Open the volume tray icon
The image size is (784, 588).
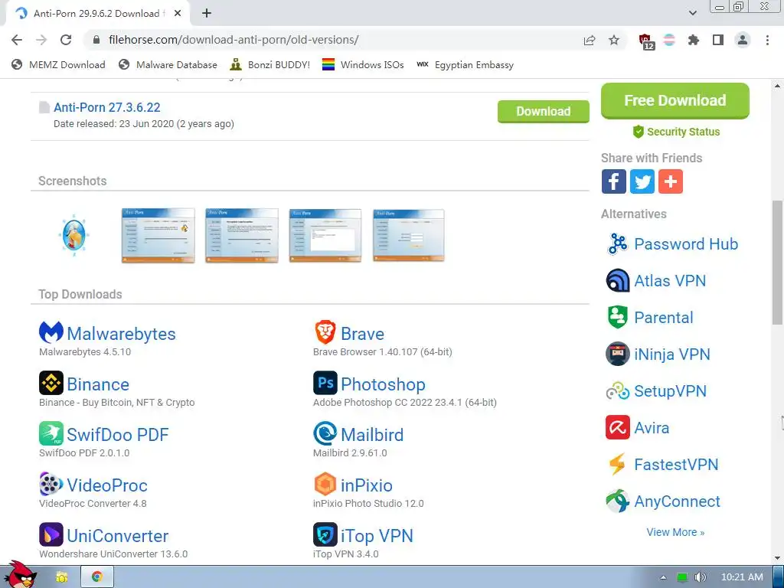[700, 577]
